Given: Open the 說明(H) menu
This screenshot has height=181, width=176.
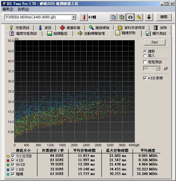Looking at the screenshot, I should (x=23, y=9).
